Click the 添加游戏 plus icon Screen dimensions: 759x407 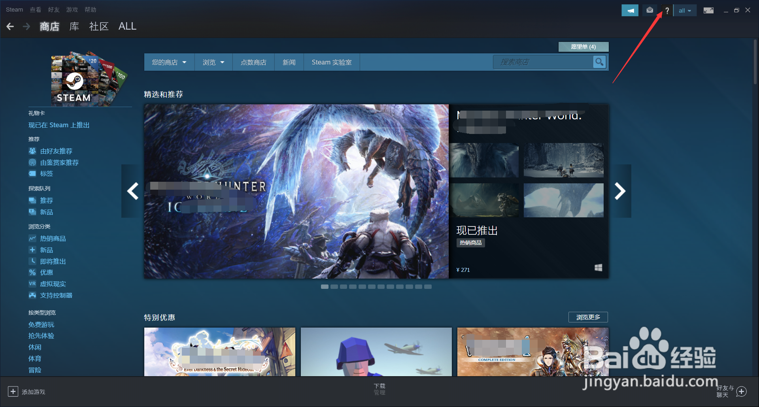(x=13, y=392)
